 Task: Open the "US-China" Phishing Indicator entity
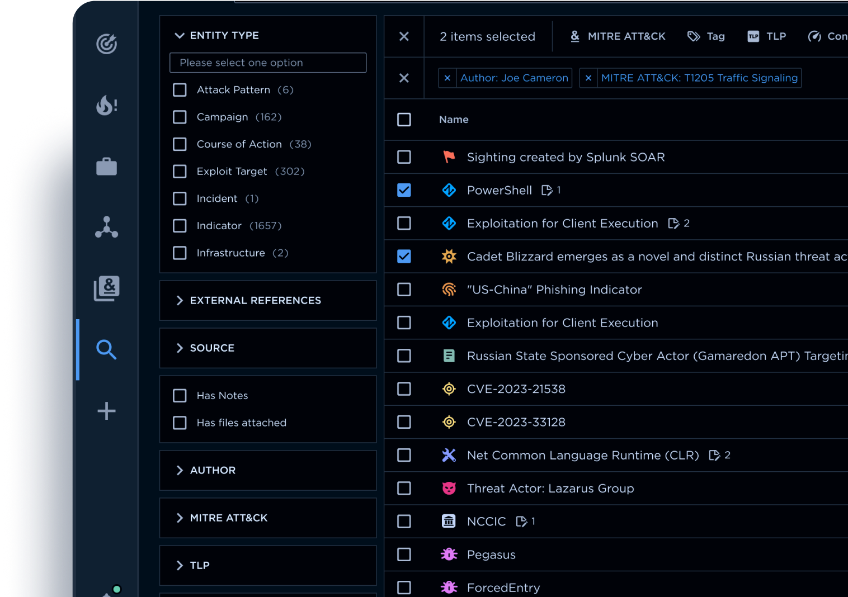(x=554, y=290)
